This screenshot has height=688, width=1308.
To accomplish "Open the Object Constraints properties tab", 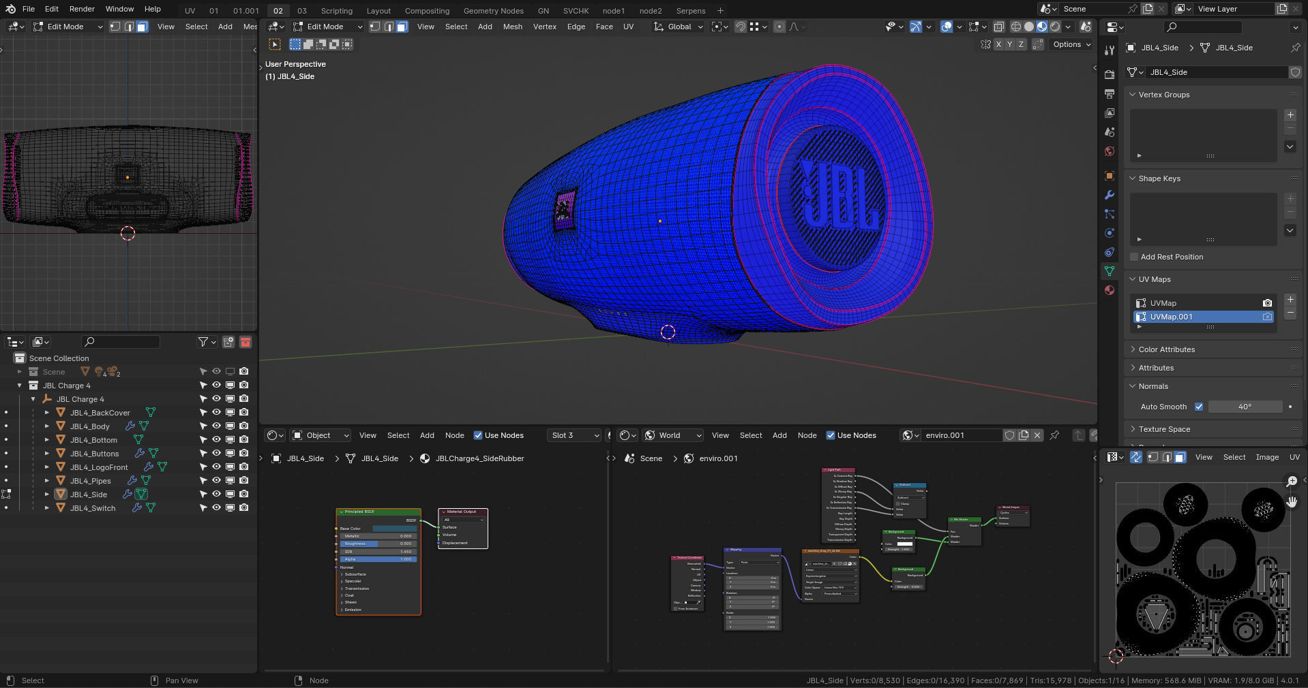I will pyautogui.click(x=1110, y=252).
